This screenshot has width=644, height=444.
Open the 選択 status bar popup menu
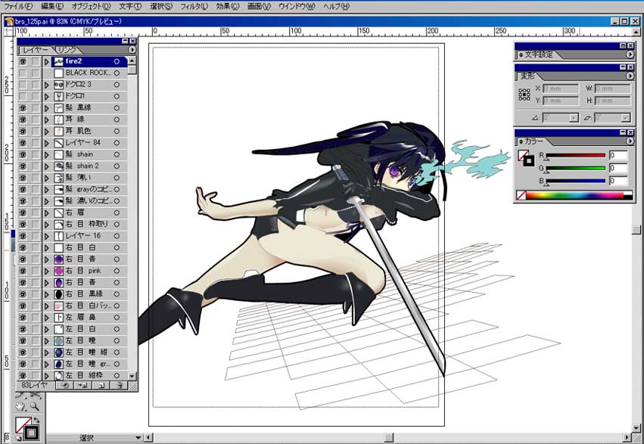point(138,438)
